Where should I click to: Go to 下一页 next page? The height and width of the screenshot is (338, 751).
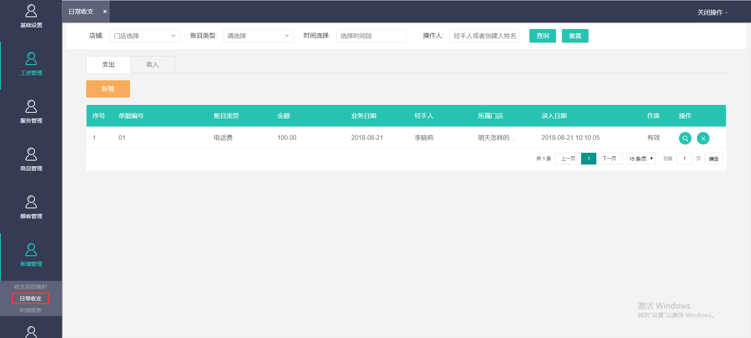[x=609, y=159]
